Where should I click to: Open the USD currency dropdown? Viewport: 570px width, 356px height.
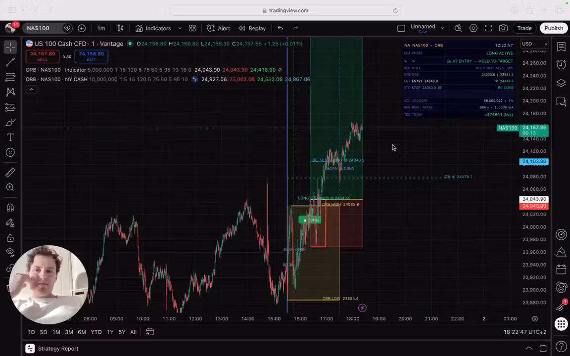point(535,44)
